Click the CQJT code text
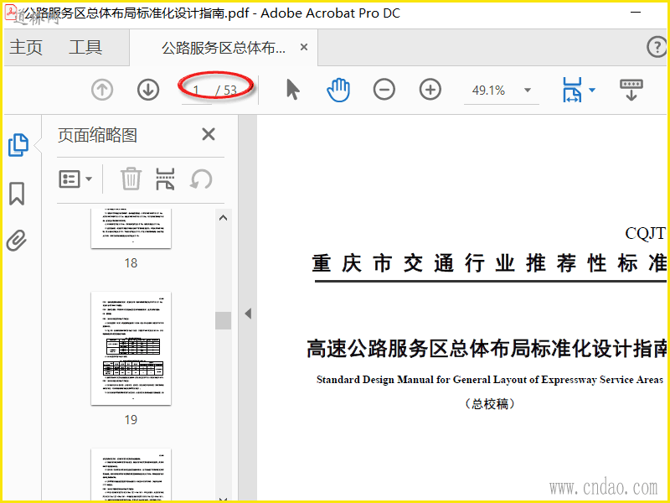This screenshot has height=503, width=670. click(x=645, y=234)
